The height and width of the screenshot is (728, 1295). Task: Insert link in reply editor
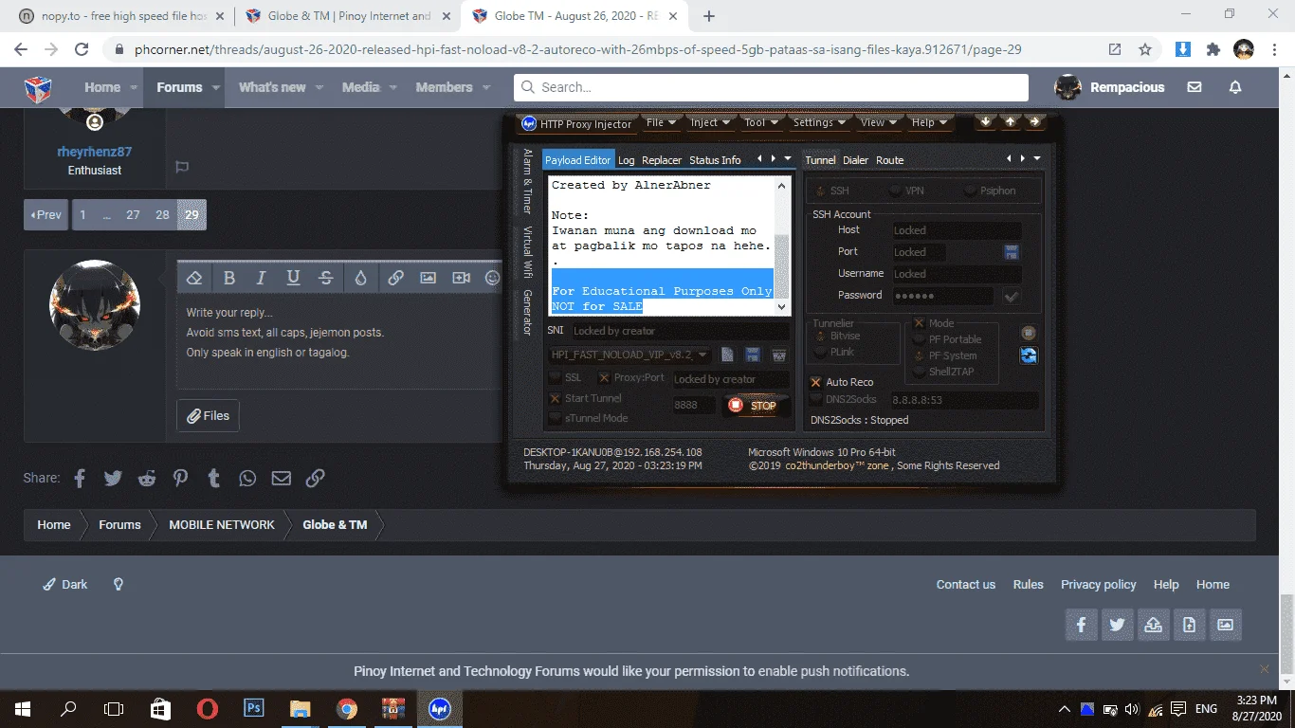click(x=395, y=278)
